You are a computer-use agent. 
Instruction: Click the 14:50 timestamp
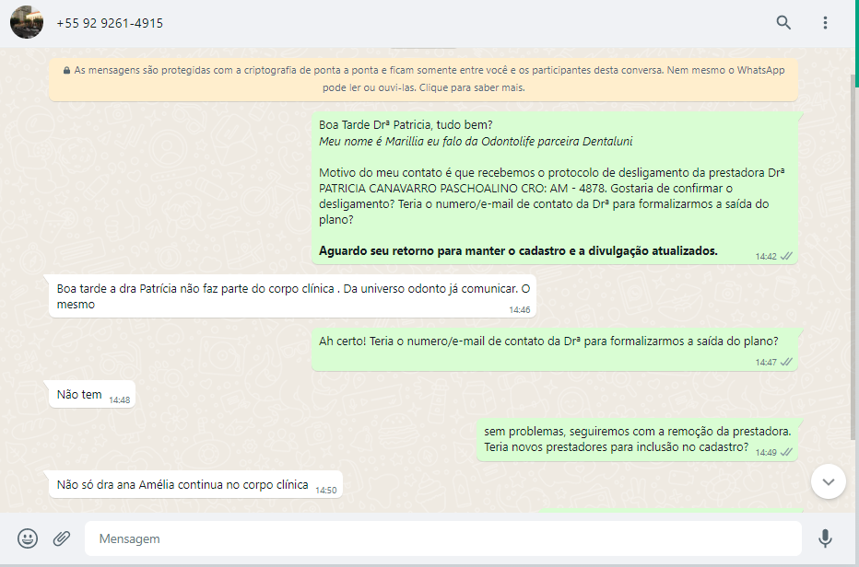(326, 491)
